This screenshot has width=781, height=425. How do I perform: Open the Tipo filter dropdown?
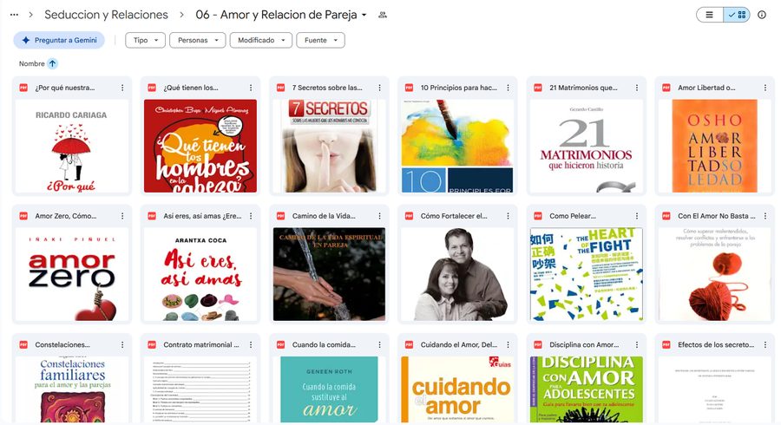pyautogui.click(x=145, y=40)
